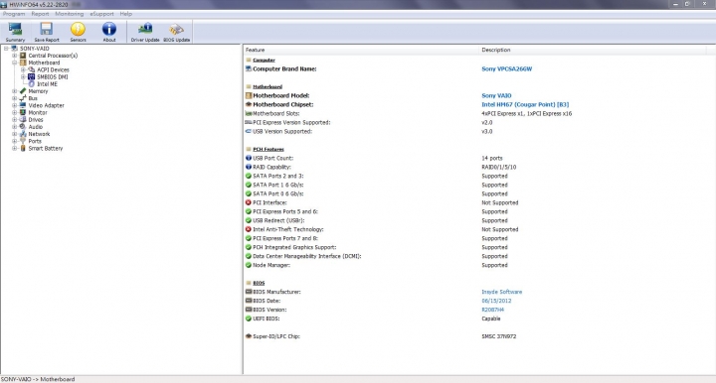This screenshot has height=383, width=716.
Task: Click the Node Manager green icon
Action: 249,265
